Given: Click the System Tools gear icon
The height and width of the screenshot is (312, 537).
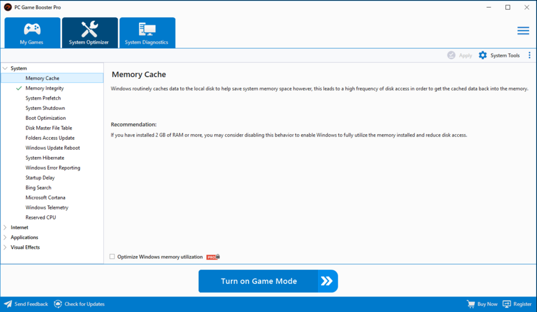Looking at the screenshot, I should point(483,55).
